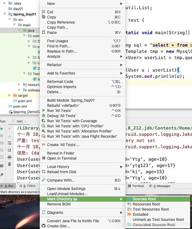The image size is (192, 229).
Task: Click the up arrow stack trace icon
Action: pyautogui.click(x=9, y=129)
